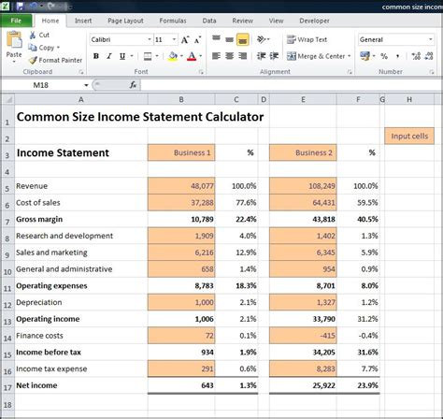Top align cell contents

[216, 39]
